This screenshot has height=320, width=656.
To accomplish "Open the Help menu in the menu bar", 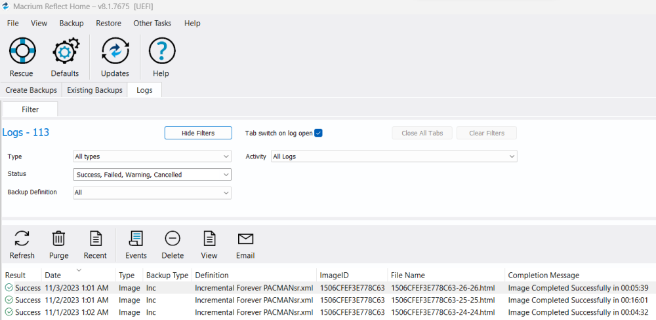I will pyautogui.click(x=192, y=24).
